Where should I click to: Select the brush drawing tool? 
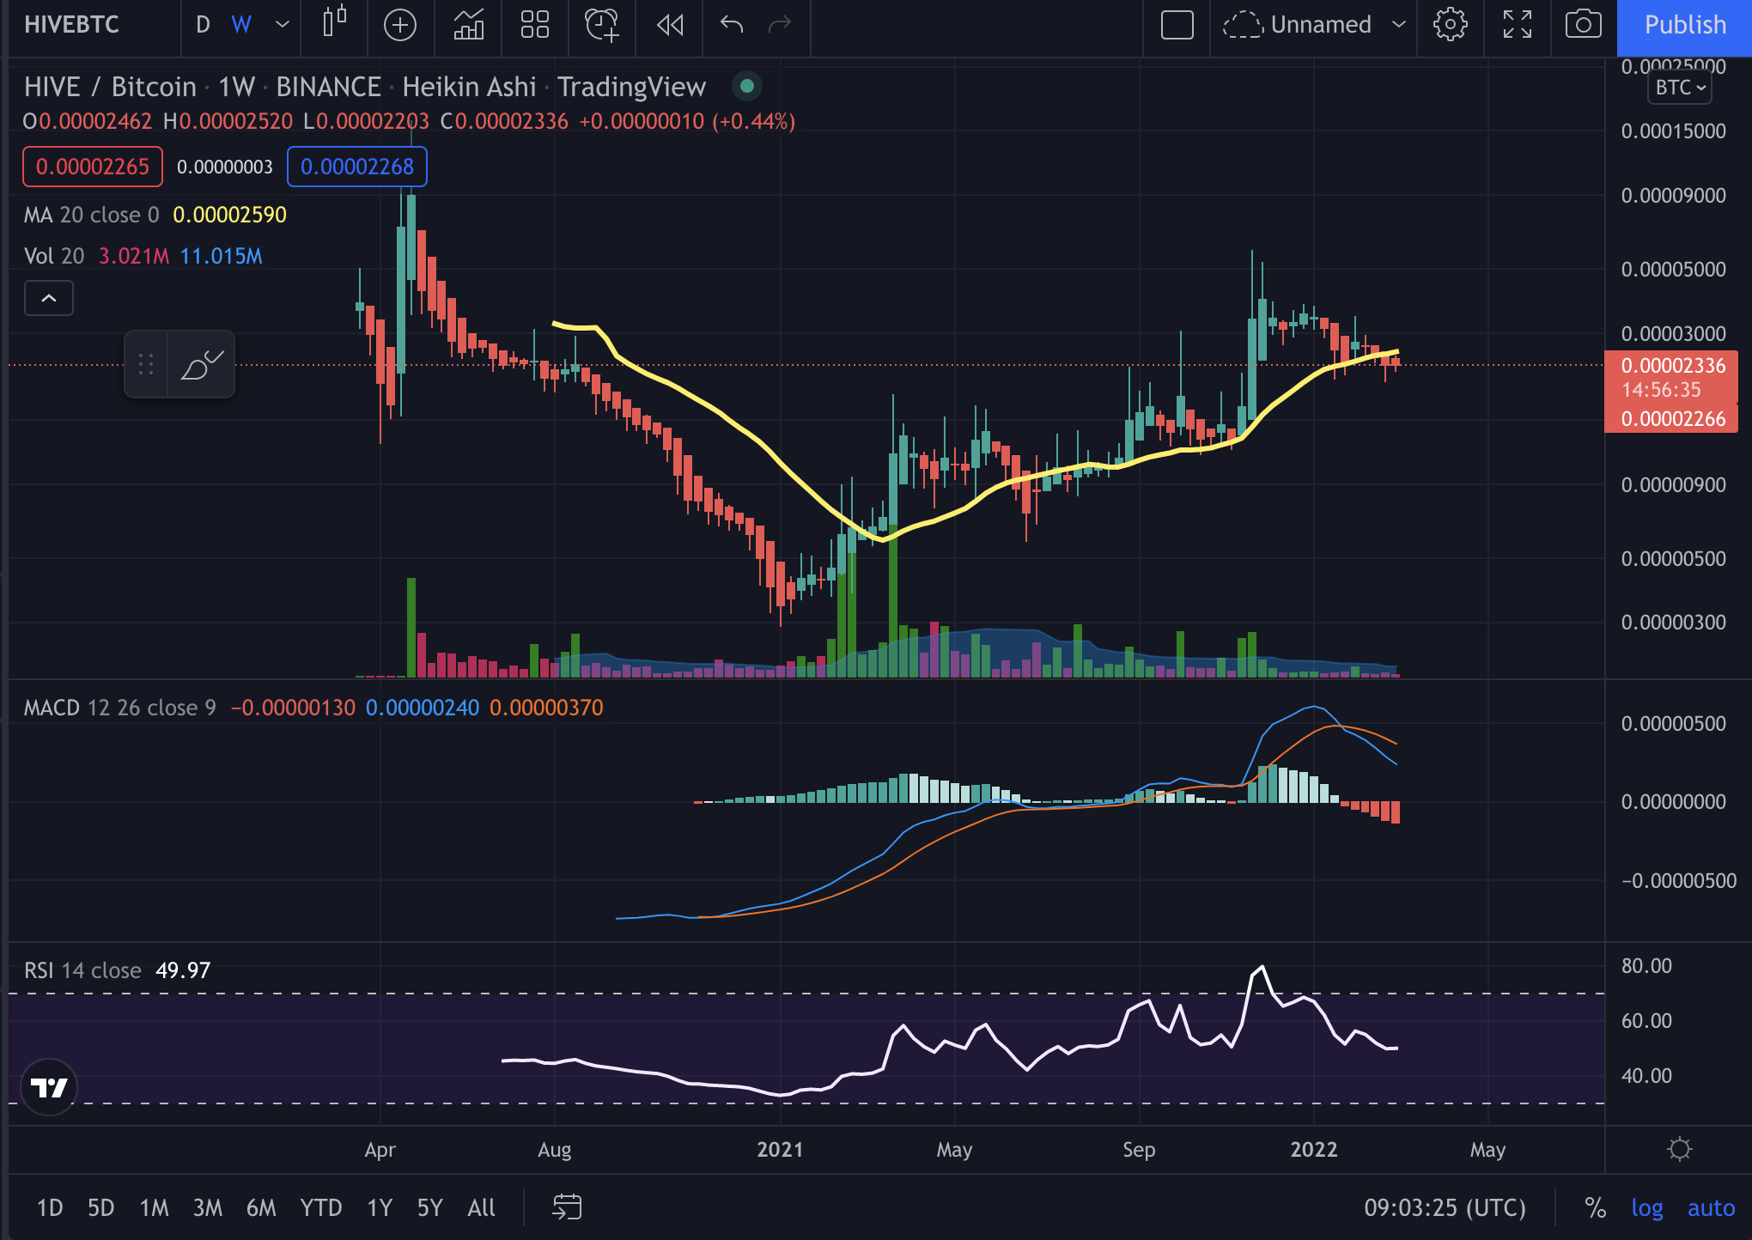[201, 364]
